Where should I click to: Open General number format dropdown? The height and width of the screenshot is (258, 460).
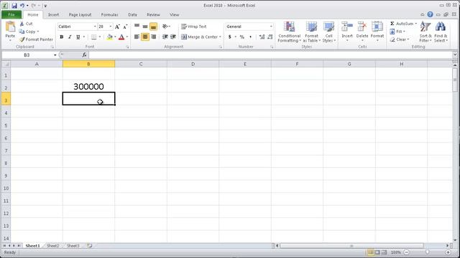pyautogui.click(x=271, y=27)
